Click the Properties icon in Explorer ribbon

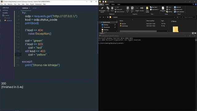pyautogui.click(x=163, y=9)
